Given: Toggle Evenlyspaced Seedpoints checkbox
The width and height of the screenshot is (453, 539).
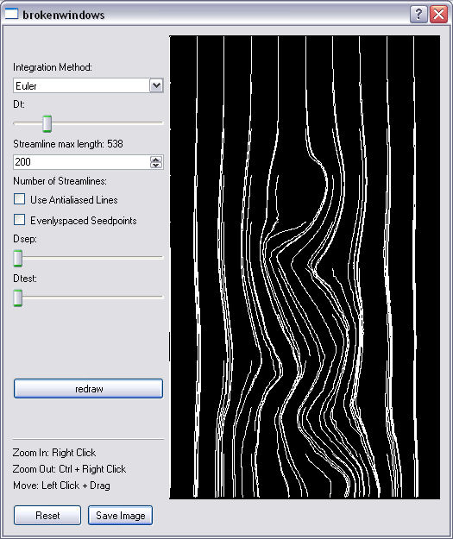Looking at the screenshot, I should point(19,220).
